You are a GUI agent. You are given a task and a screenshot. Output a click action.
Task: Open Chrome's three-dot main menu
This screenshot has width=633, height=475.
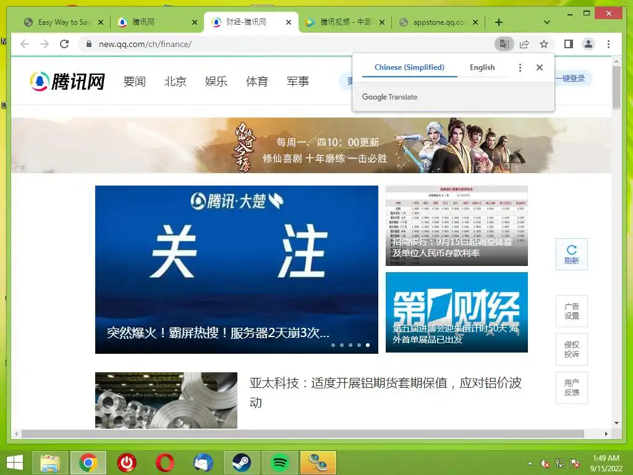608,44
